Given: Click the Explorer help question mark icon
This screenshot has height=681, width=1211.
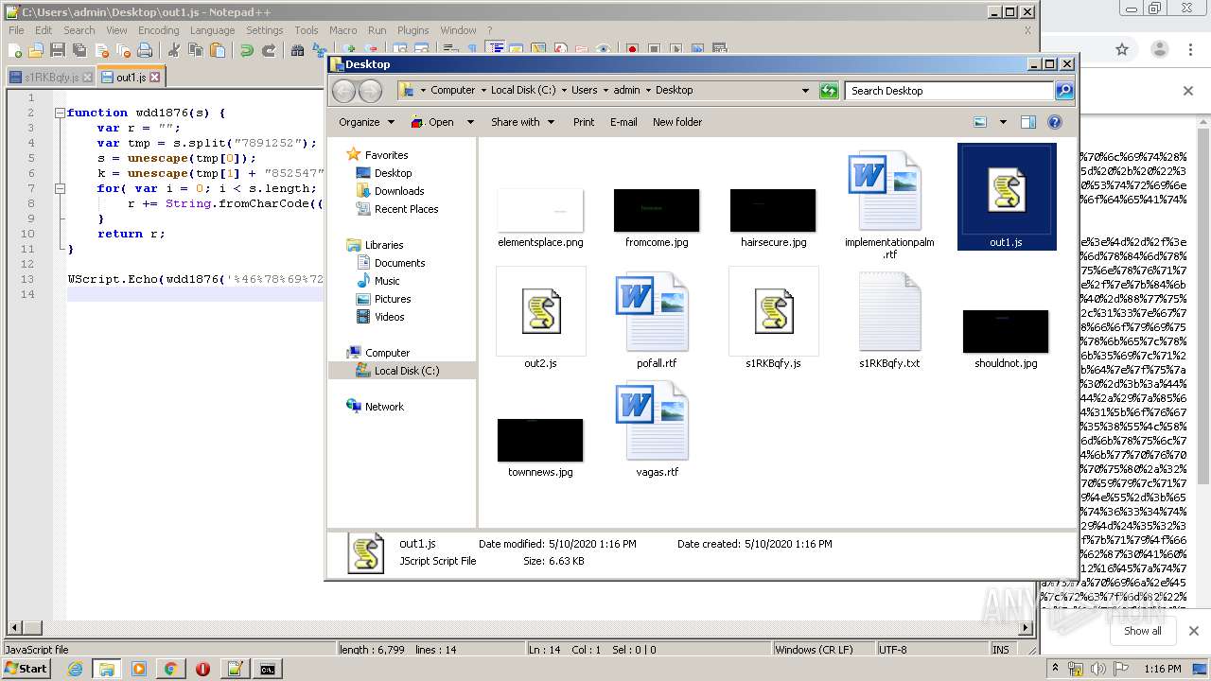Looking at the screenshot, I should pyautogui.click(x=1055, y=122).
